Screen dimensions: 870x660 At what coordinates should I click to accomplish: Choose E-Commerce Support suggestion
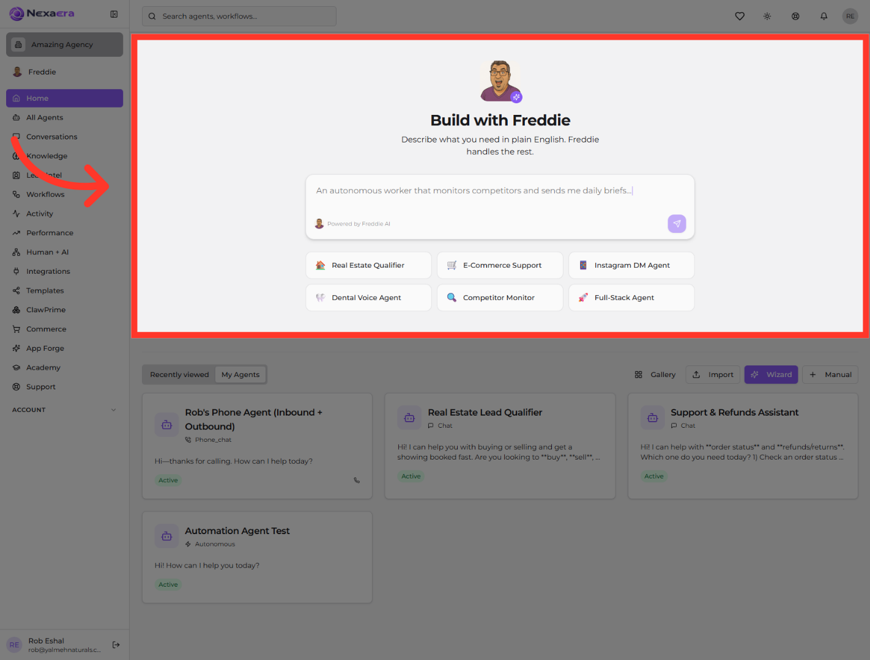500,265
